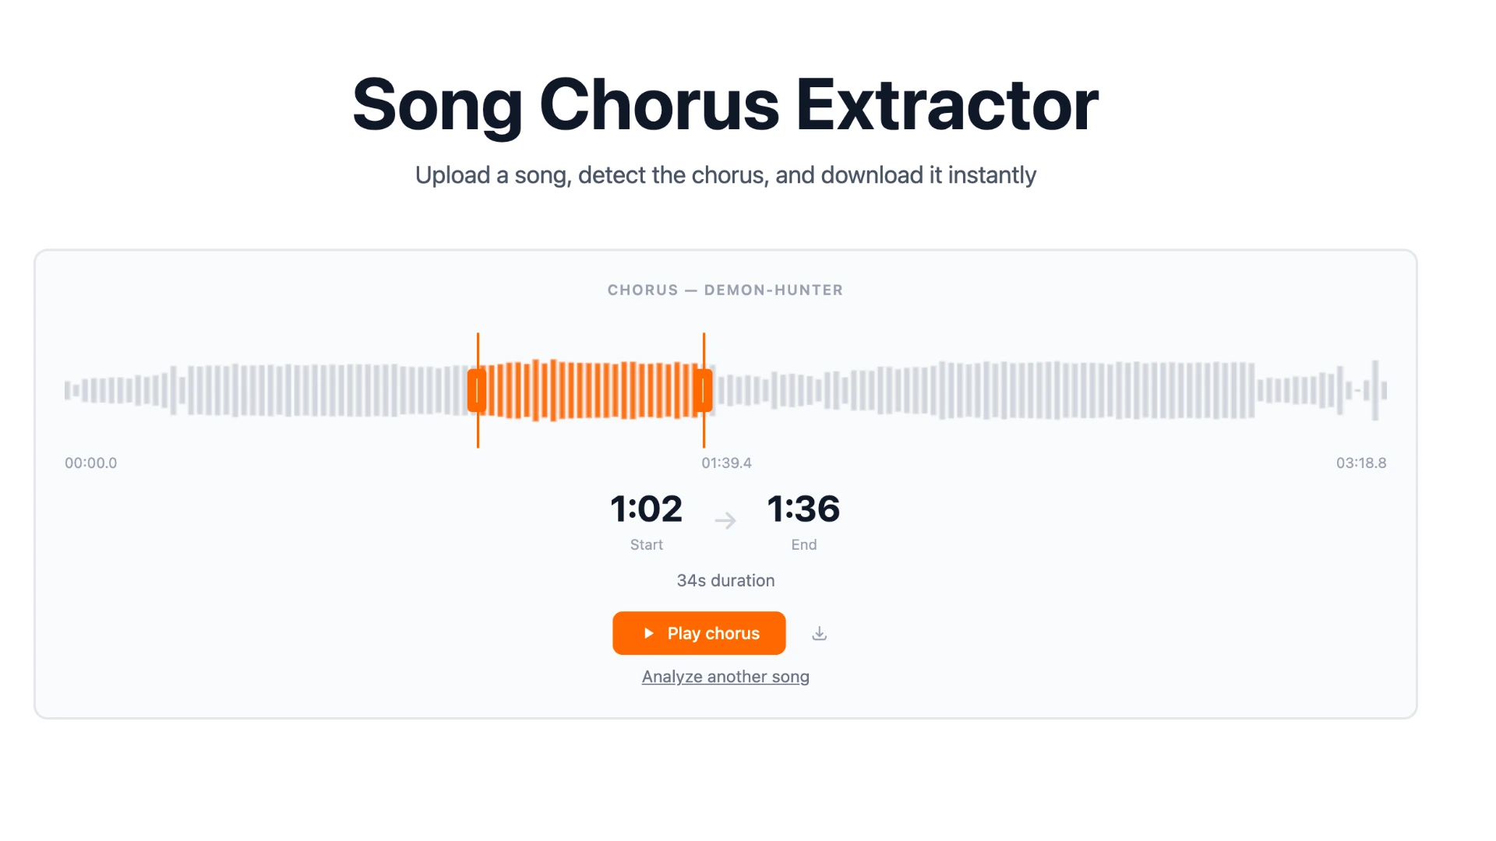The height and width of the screenshot is (841, 1496).
Task: Click the play triangle icon inside the button
Action: tap(649, 633)
